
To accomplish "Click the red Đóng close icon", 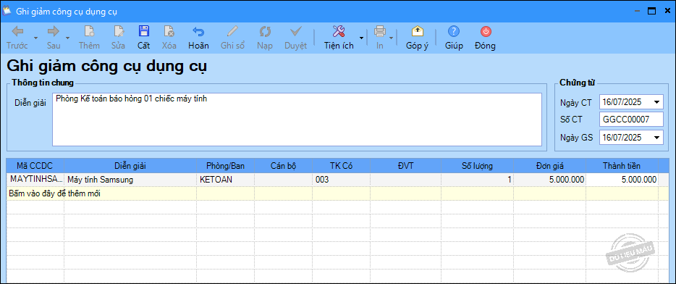I will [x=486, y=31].
